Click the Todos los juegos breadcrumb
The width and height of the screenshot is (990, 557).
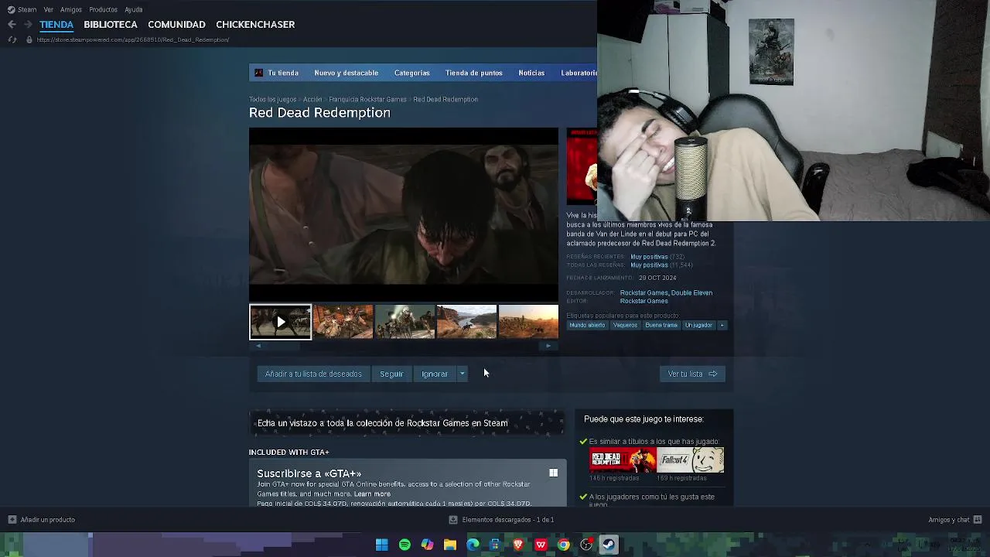click(272, 99)
